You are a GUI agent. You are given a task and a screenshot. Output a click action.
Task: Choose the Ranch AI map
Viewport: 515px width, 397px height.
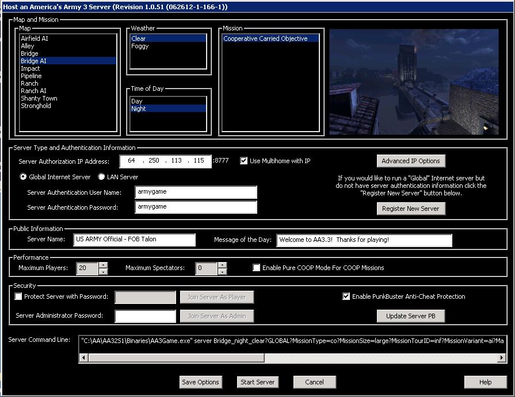[68, 91]
